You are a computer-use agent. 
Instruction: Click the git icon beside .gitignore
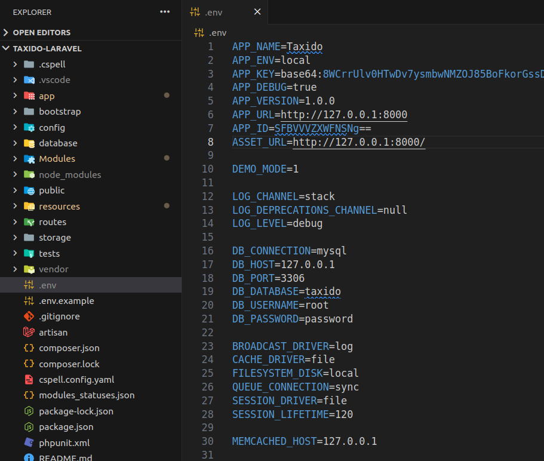[x=29, y=316]
